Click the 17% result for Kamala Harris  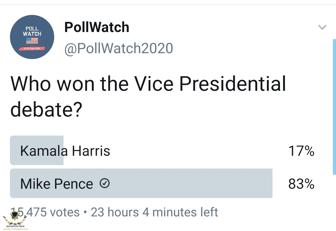click(x=301, y=151)
